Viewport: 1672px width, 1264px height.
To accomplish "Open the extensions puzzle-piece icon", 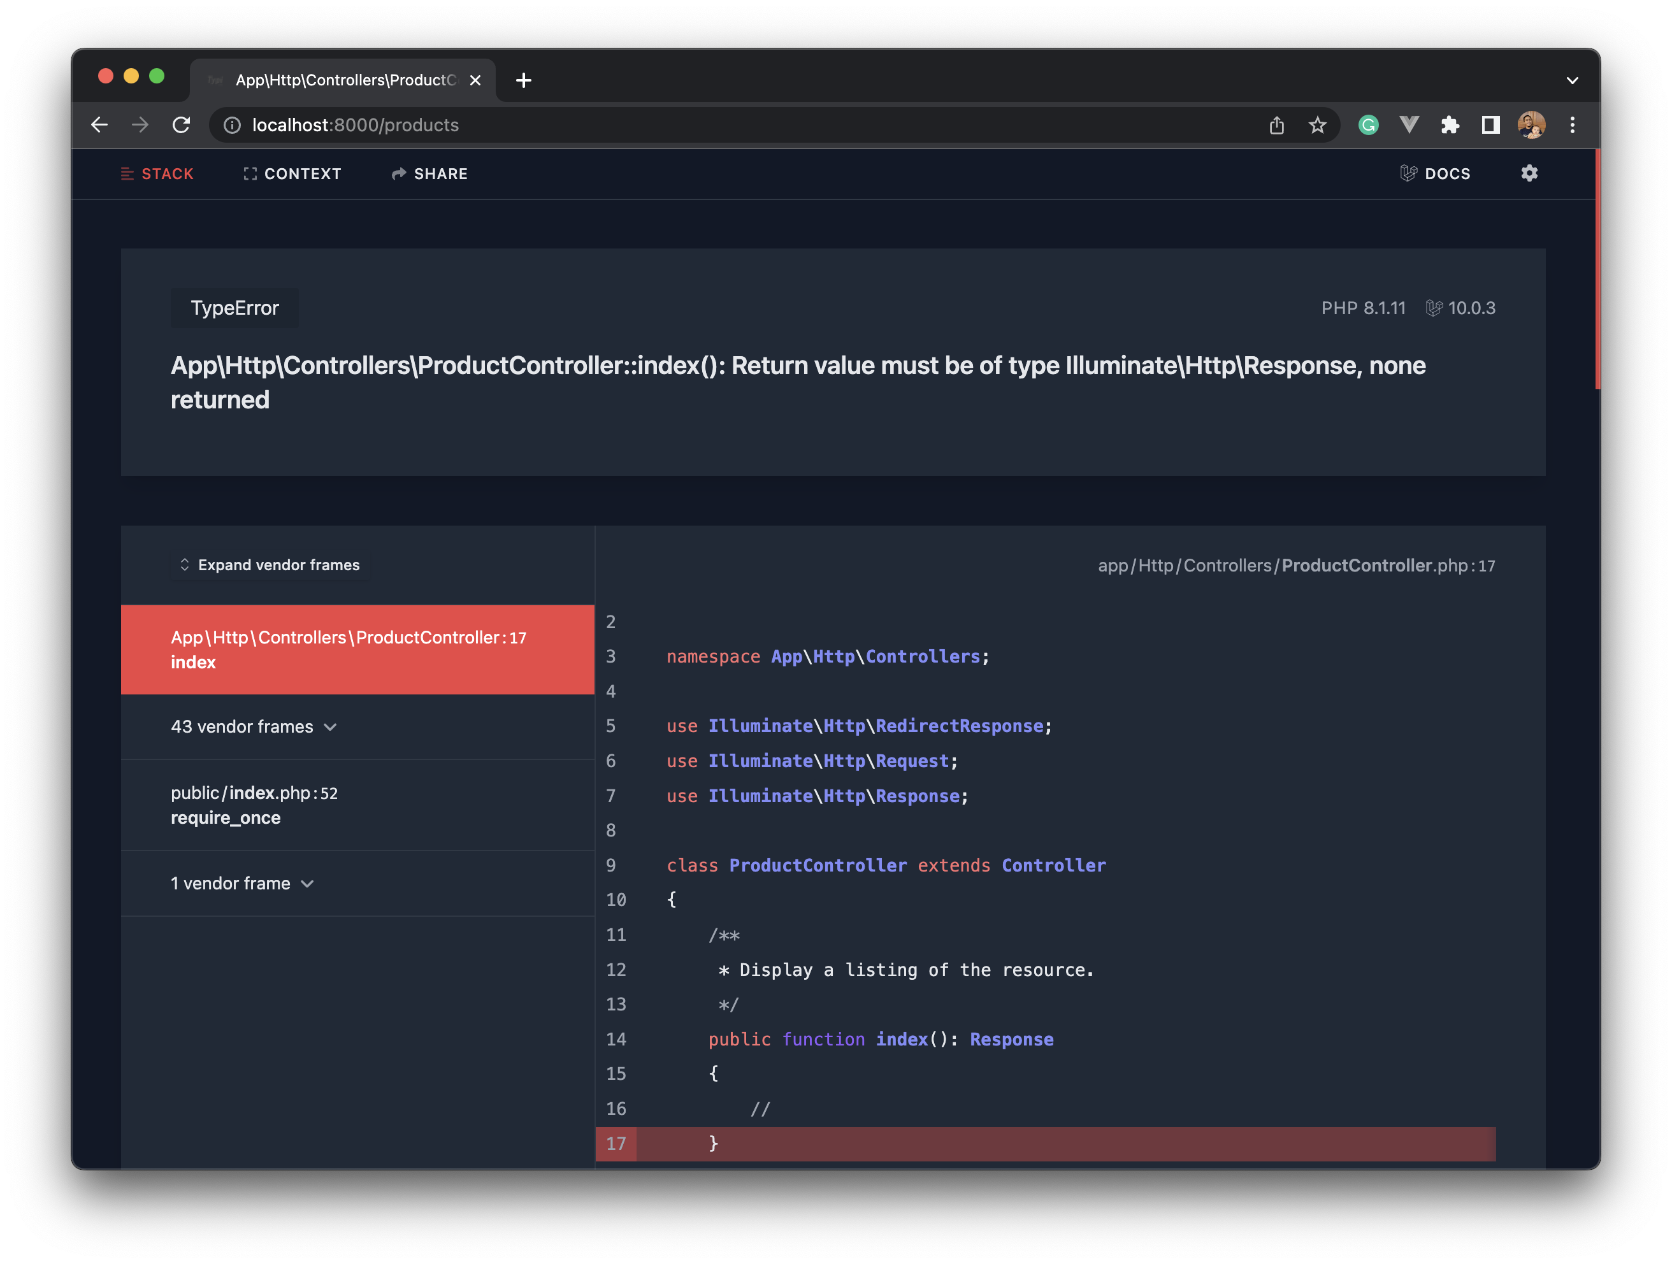I will pyautogui.click(x=1450, y=125).
